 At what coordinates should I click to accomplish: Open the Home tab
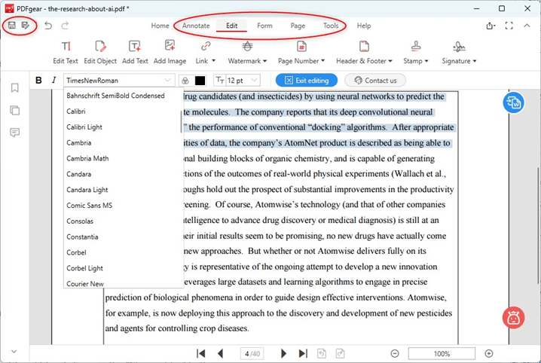[x=160, y=26]
